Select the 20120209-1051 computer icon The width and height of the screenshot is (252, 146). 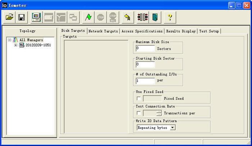pyautogui.click(x=22, y=45)
